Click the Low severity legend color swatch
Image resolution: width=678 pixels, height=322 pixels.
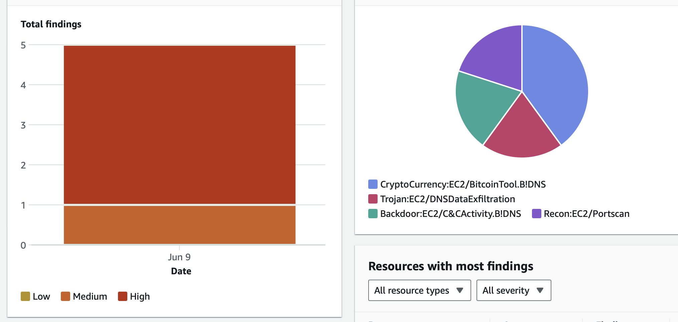(x=25, y=296)
